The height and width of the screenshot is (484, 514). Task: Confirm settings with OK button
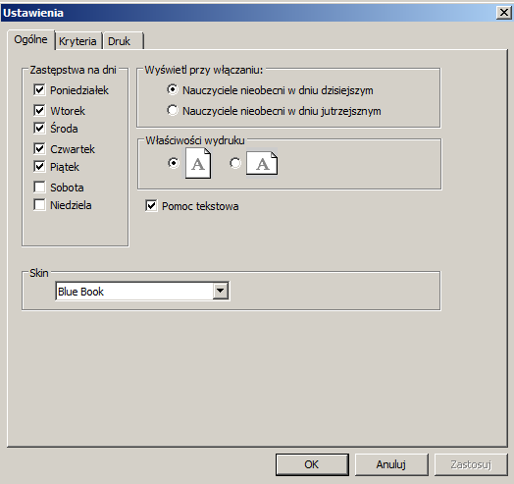click(312, 464)
